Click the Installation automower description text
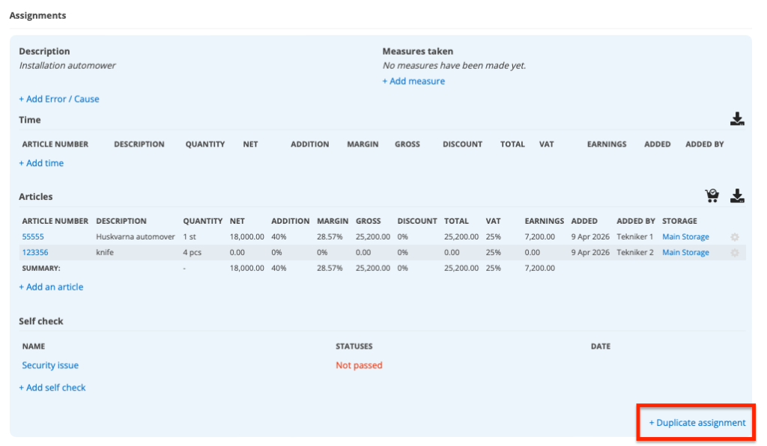This screenshot has width=767, height=446. click(x=67, y=66)
